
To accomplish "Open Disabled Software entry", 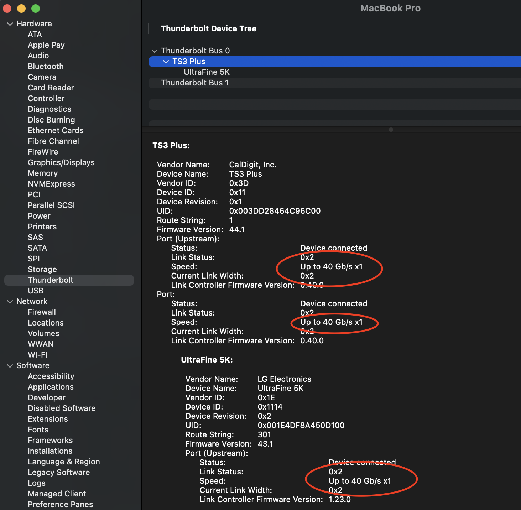I will pos(62,408).
